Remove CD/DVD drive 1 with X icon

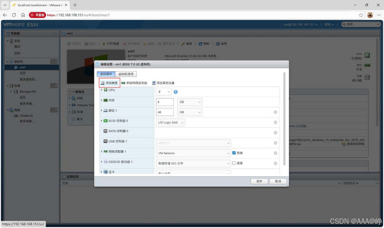[x=275, y=163]
